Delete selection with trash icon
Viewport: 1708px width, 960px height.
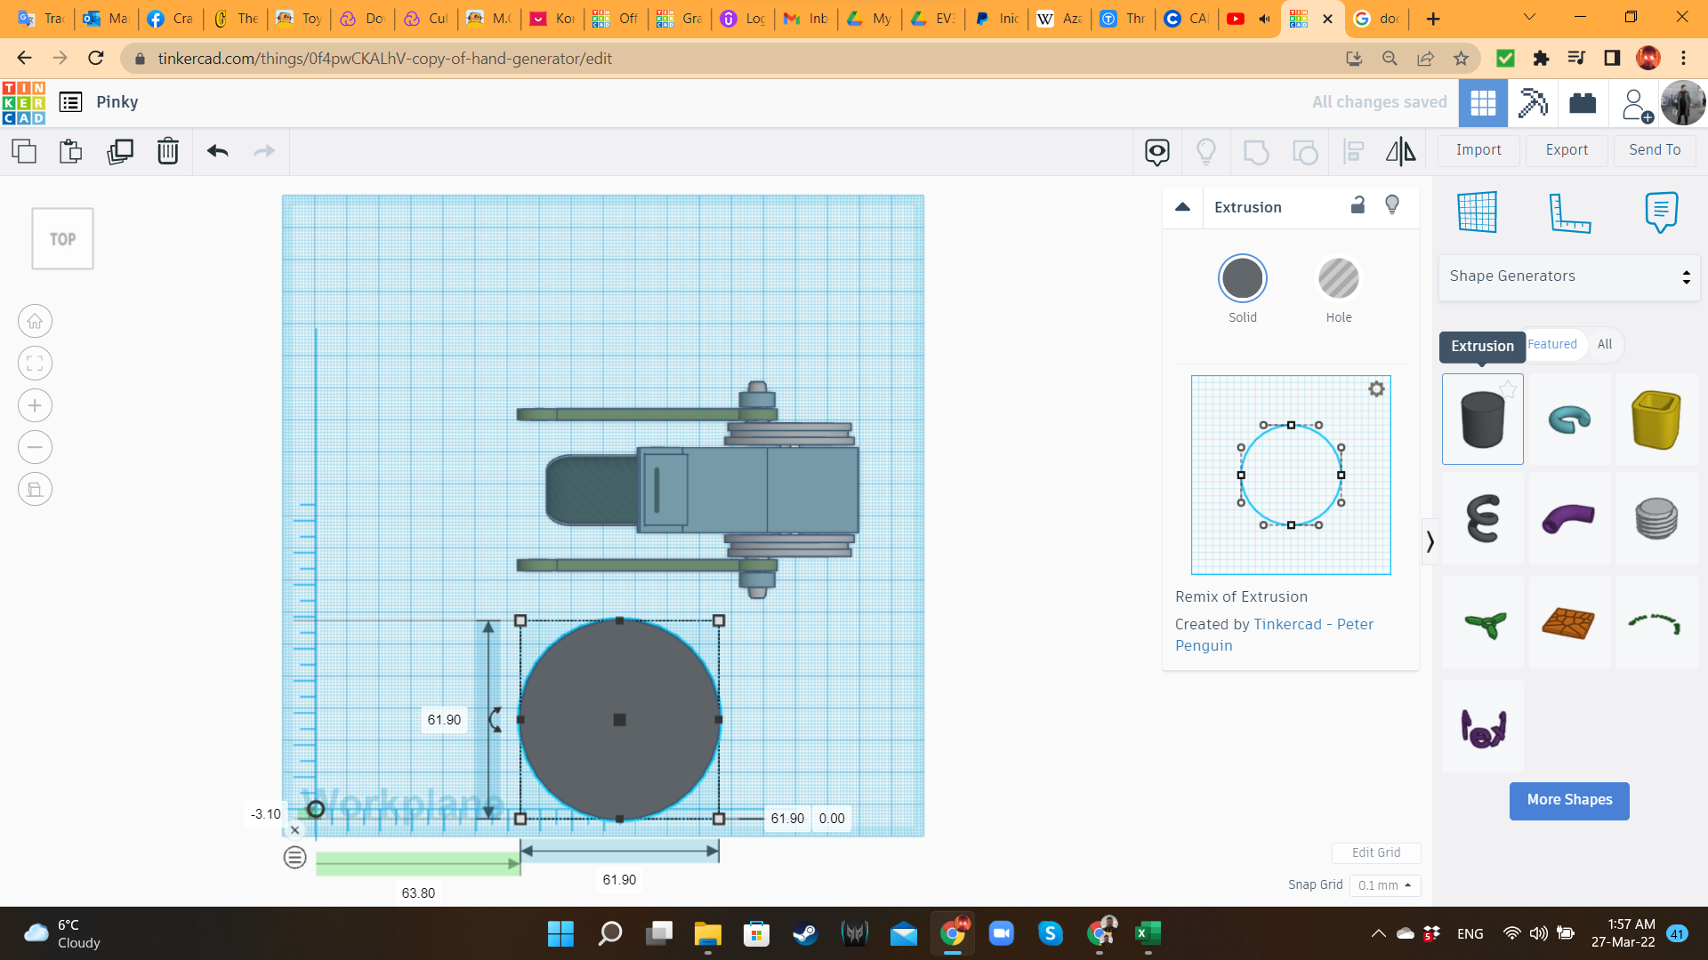tap(167, 151)
